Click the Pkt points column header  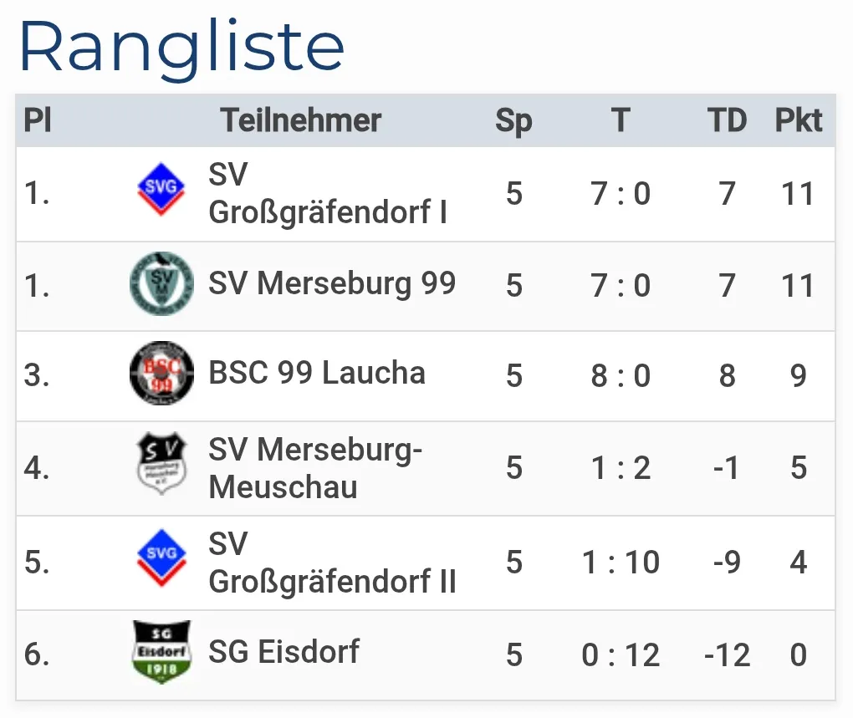[x=799, y=121]
